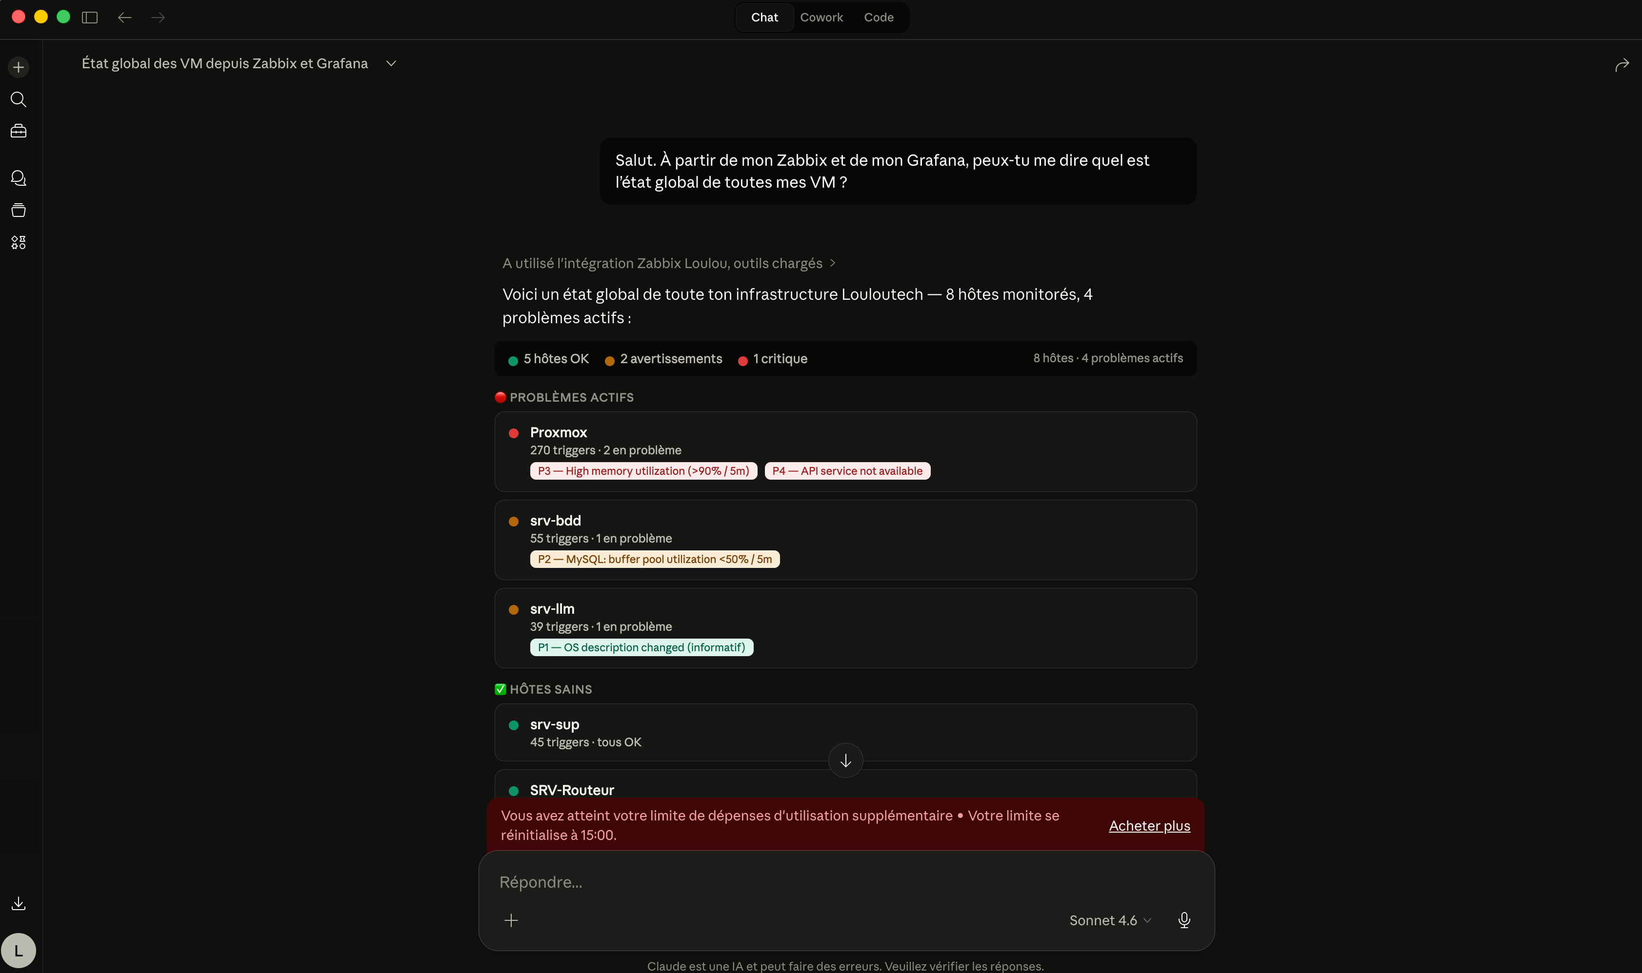The image size is (1642, 973).
Task: Open projects from the stacked-box sidebar icon
Action: pyautogui.click(x=19, y=210)
